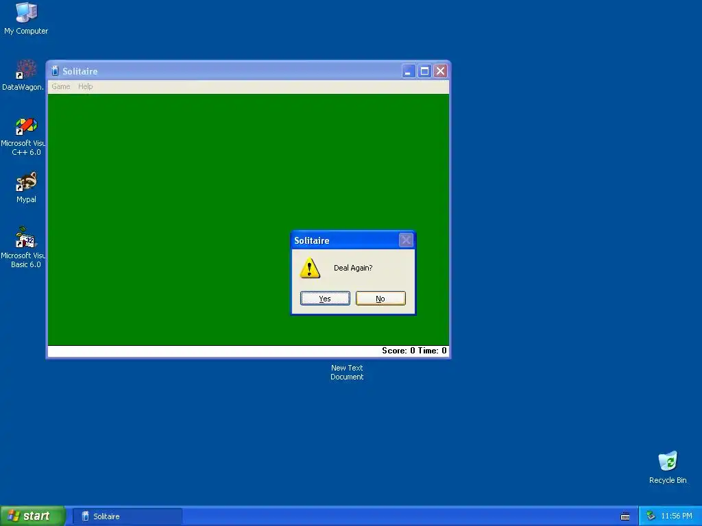Image resolution: width=702 pixels, height=526 pixels.
Task: Close the Deal Again dialog box
Action: click(x=406, y=240)
